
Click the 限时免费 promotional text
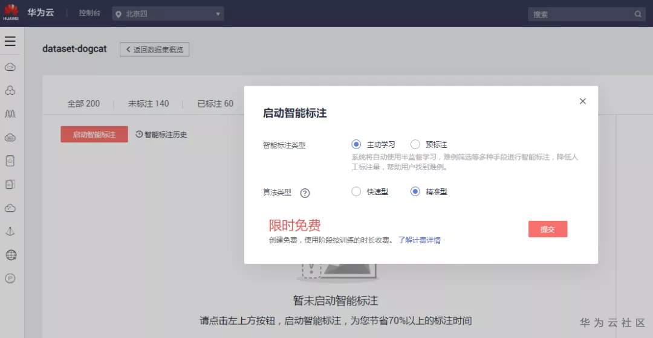(x=294, y=225)
